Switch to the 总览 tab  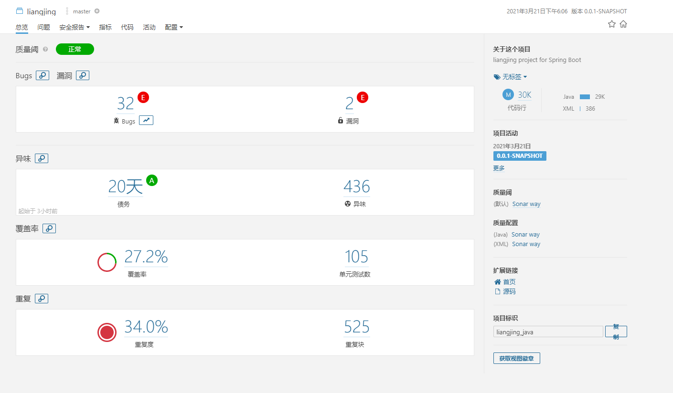coord(21,27)
